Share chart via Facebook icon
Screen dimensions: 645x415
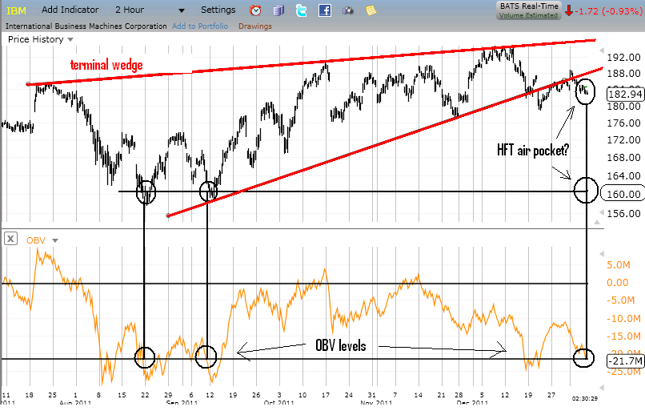click(325, 10)
